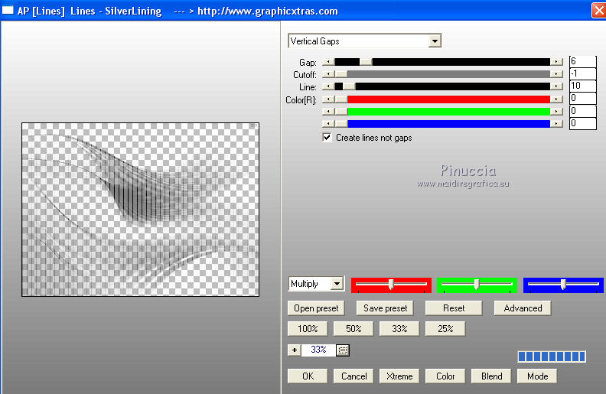Click the Cutoff slider handle
This screenshot has width=606, height=394.
pyautogui.click(x=341, y=74)
